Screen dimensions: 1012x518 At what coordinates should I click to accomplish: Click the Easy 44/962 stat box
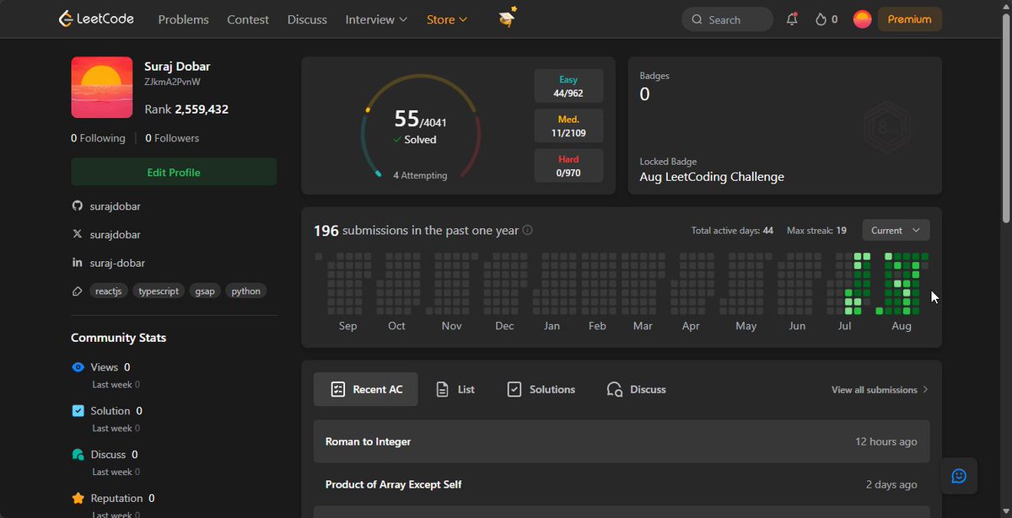coord(568,86)
